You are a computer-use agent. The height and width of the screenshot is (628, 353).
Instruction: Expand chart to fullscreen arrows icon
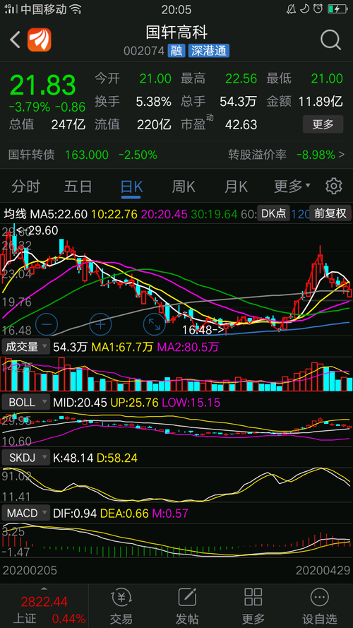(x=155, y=324)
